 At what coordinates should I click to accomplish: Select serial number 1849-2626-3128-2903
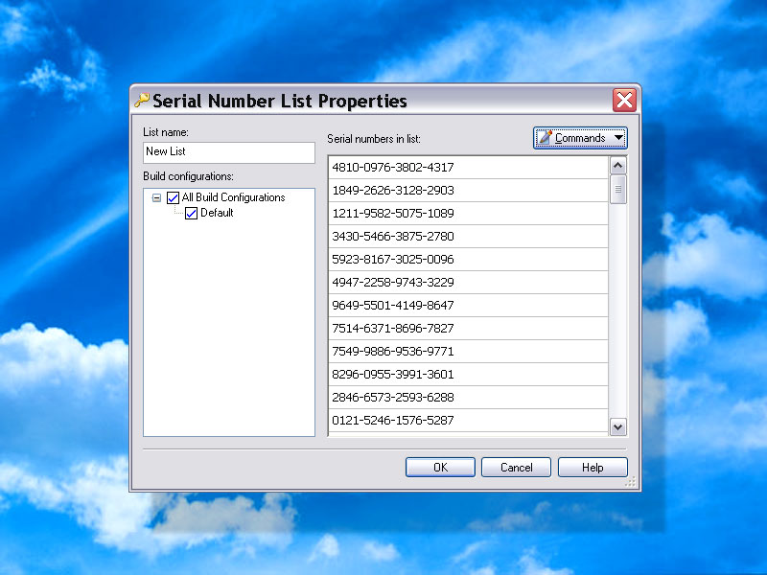click(468, 190)
